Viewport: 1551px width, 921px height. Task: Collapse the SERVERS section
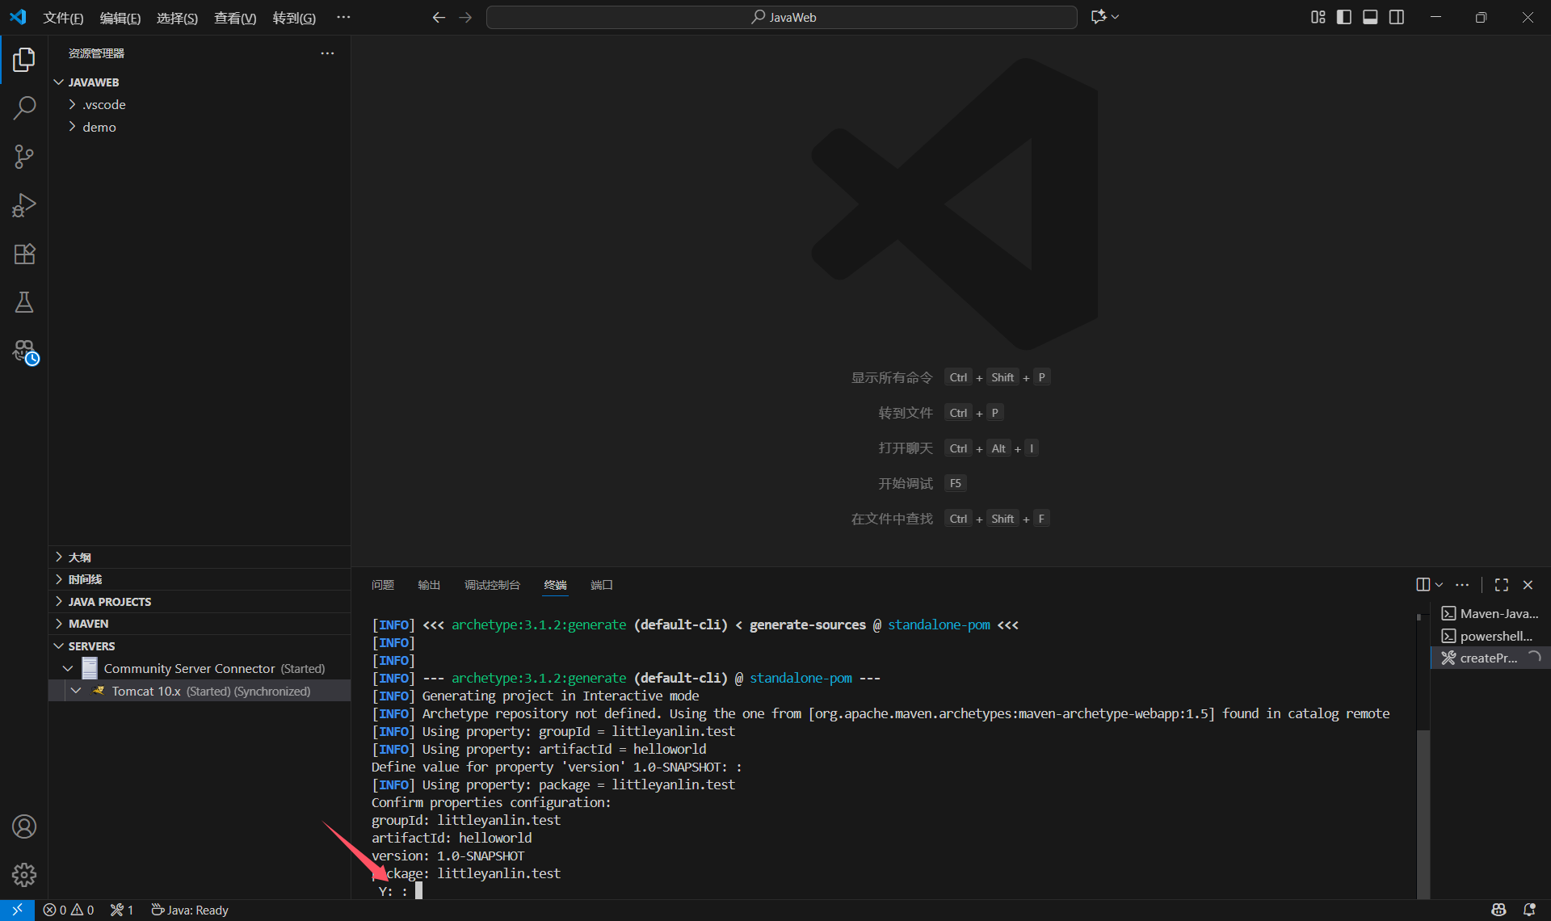pyautogui.click(x=90, y=646)
